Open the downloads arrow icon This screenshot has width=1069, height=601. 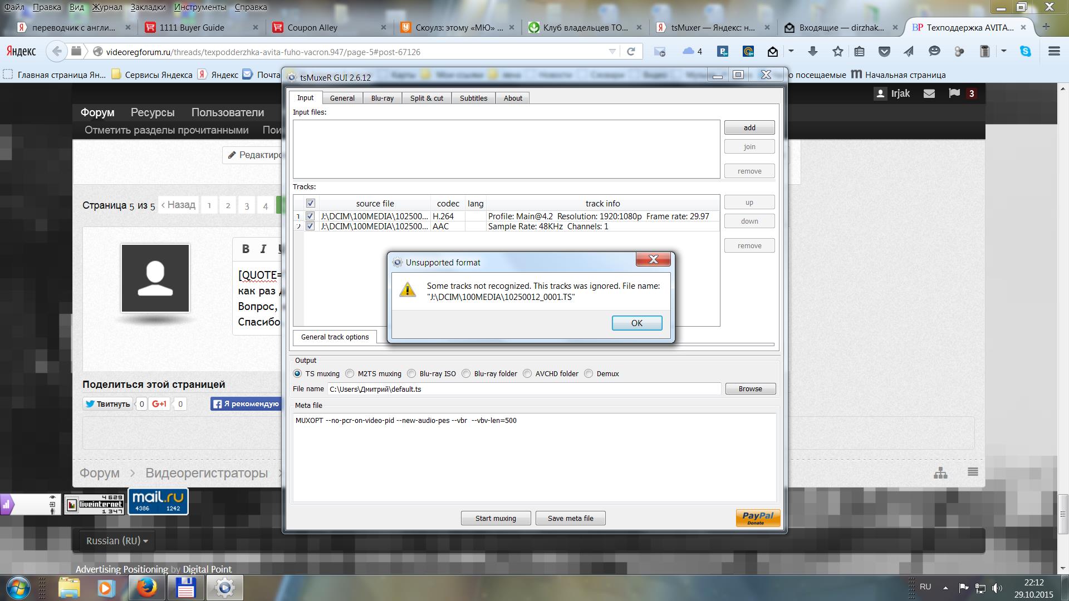coord(812,52)
